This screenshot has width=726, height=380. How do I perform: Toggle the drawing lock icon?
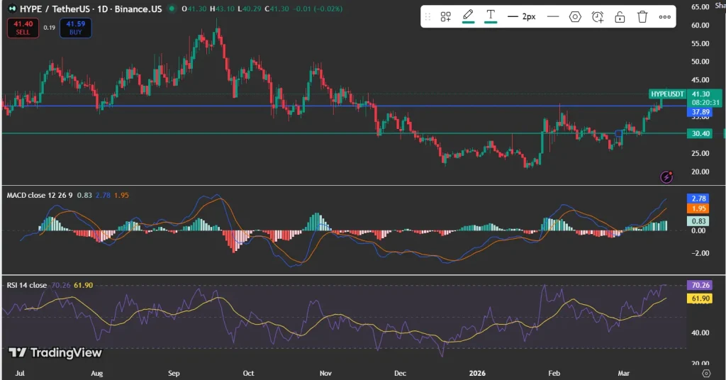coord(620,17)
